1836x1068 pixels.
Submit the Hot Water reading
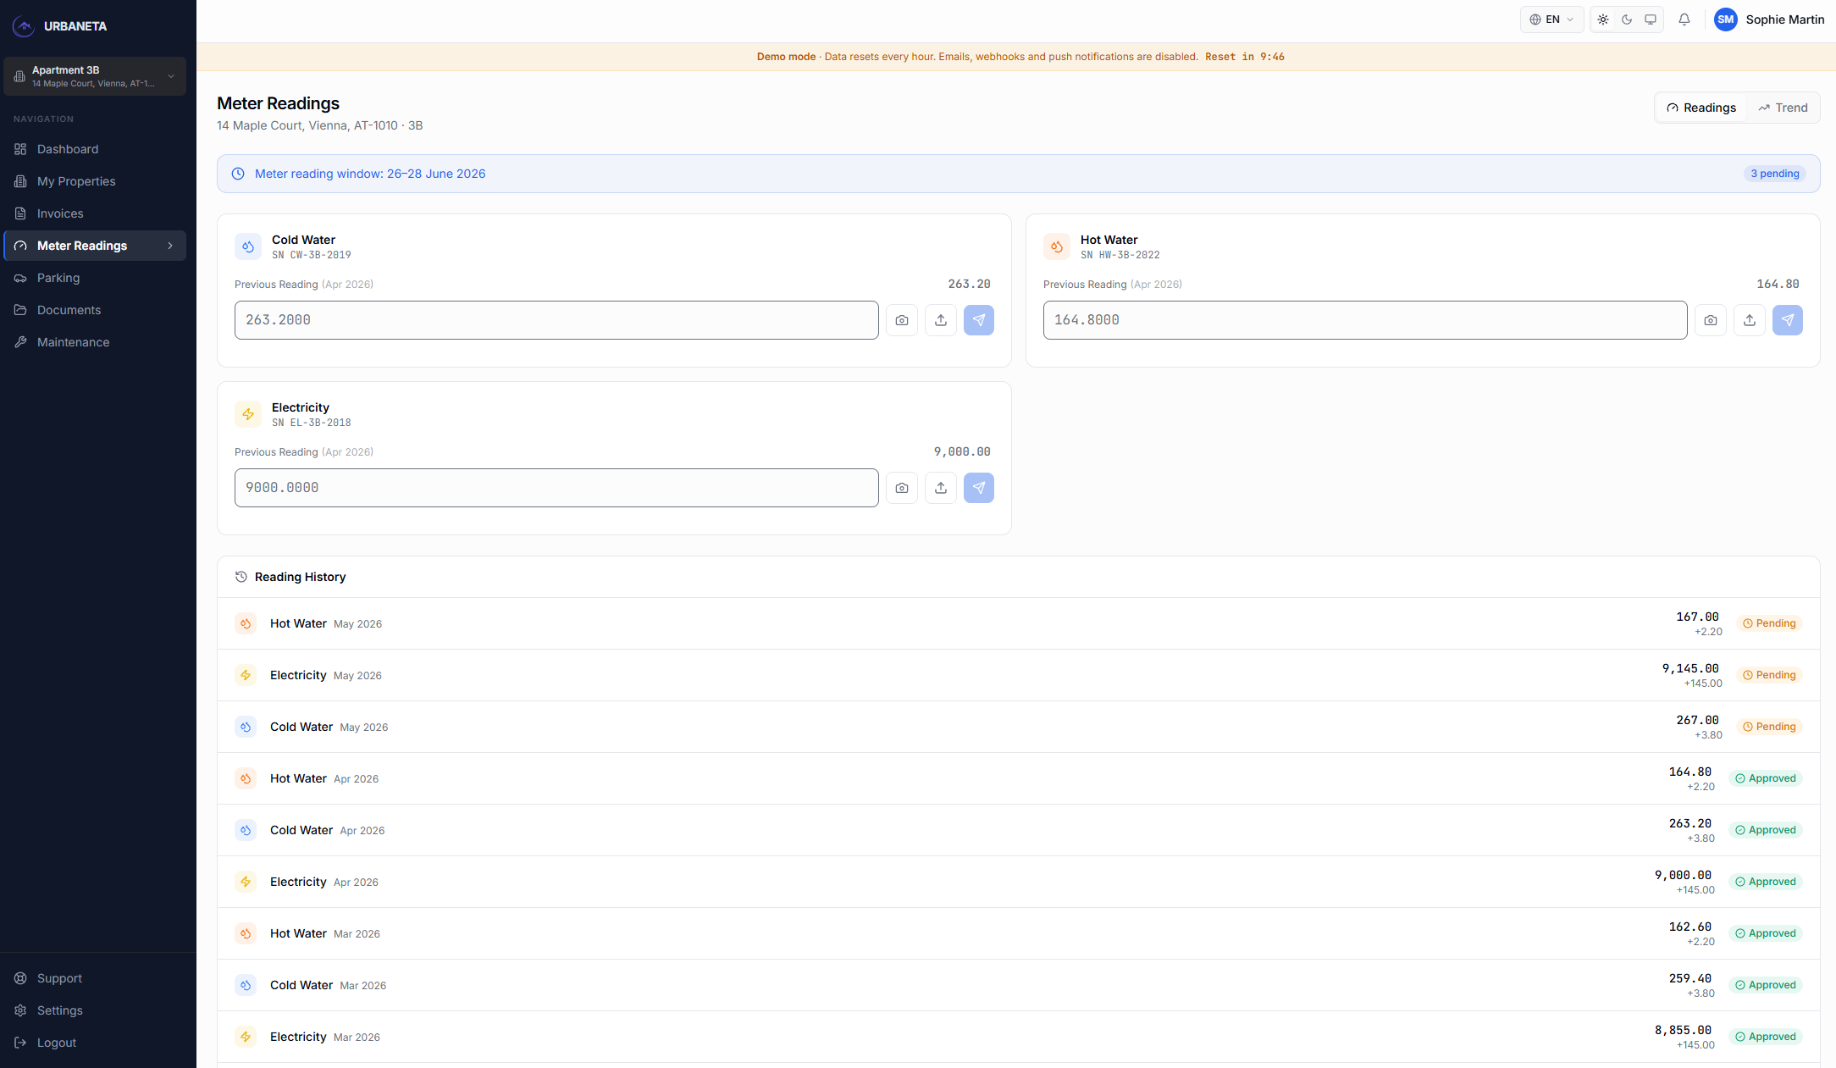click(x=1788, y=320)
